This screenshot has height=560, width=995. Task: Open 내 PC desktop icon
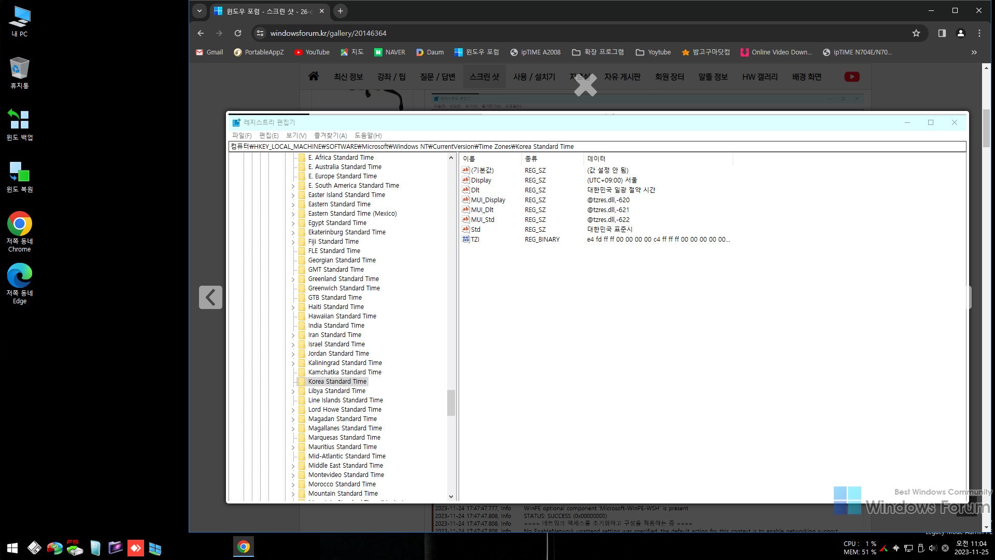click(20, 22)
